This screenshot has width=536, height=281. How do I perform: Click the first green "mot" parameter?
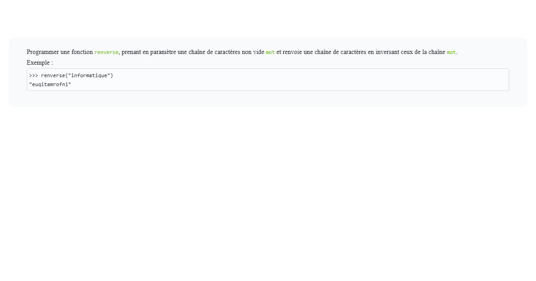tap(270, 52)
